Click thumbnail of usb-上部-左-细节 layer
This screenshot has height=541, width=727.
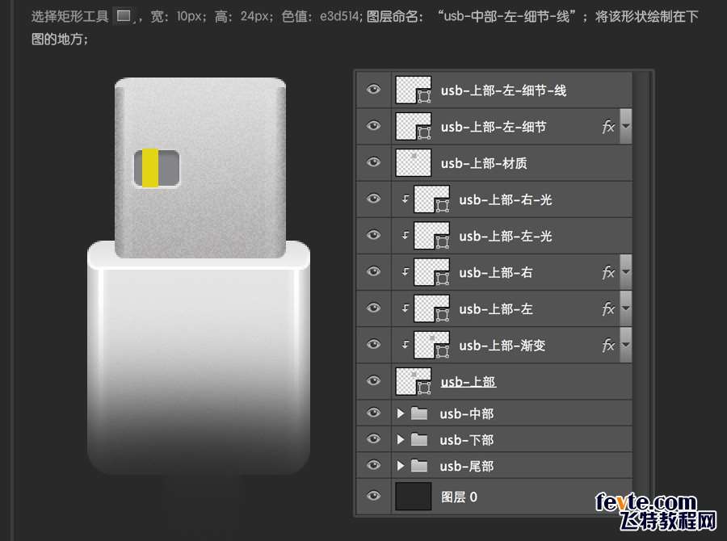coord(413,126)
